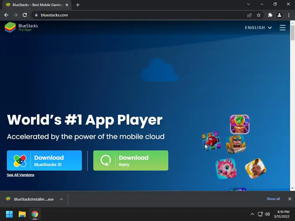Click the roaring barbarian king game icon
Viewport: 295px width, 221px height.
click(236, 144)
